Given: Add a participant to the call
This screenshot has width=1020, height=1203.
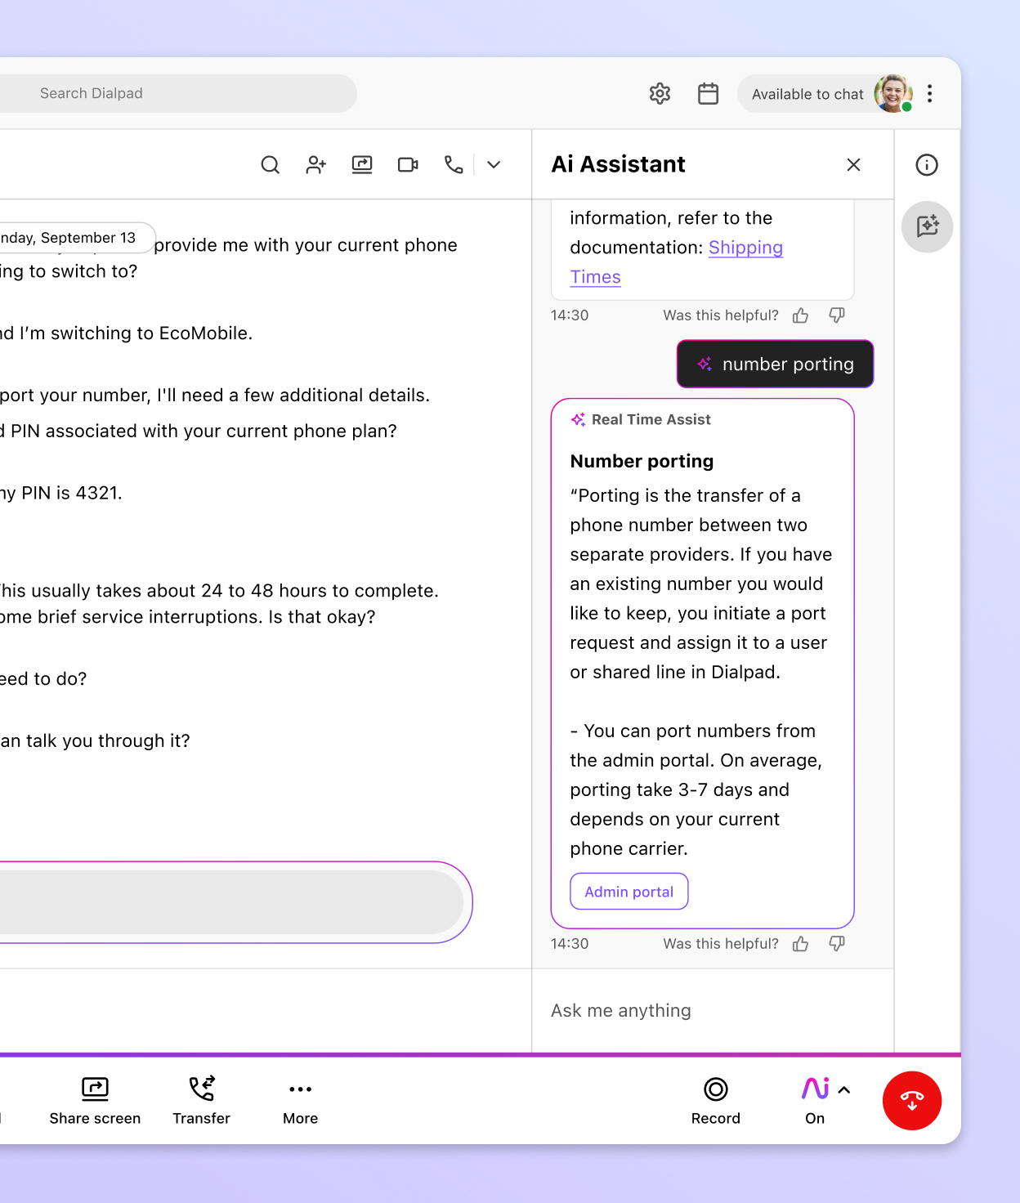Looking at the screenshot, I should click(315, 164).
